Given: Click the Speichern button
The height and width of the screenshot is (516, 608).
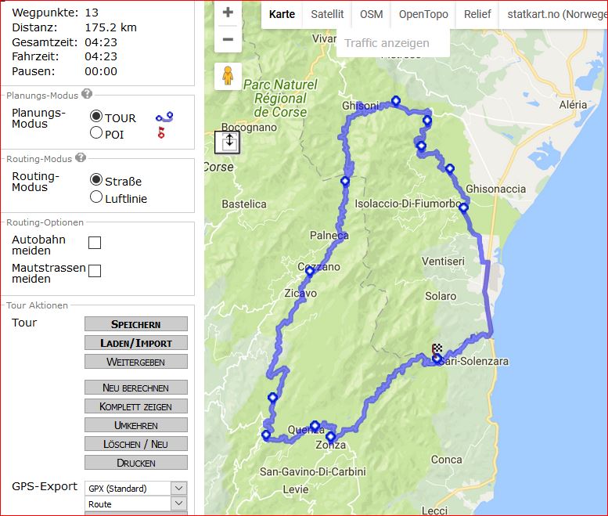Looking at the screenshot, I should [x=136, y=324].
